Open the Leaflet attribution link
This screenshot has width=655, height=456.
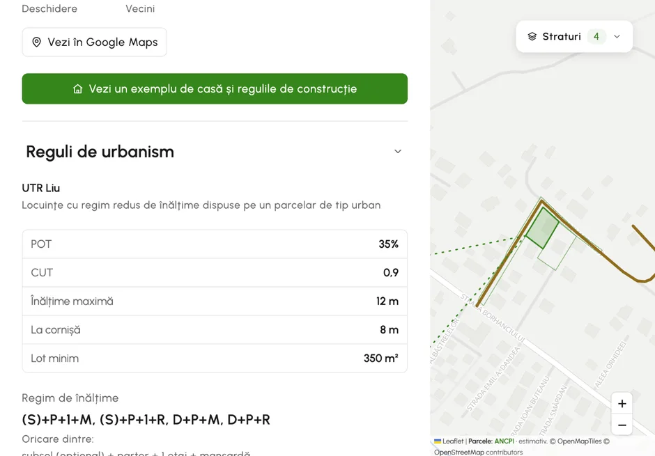point(449,441)
